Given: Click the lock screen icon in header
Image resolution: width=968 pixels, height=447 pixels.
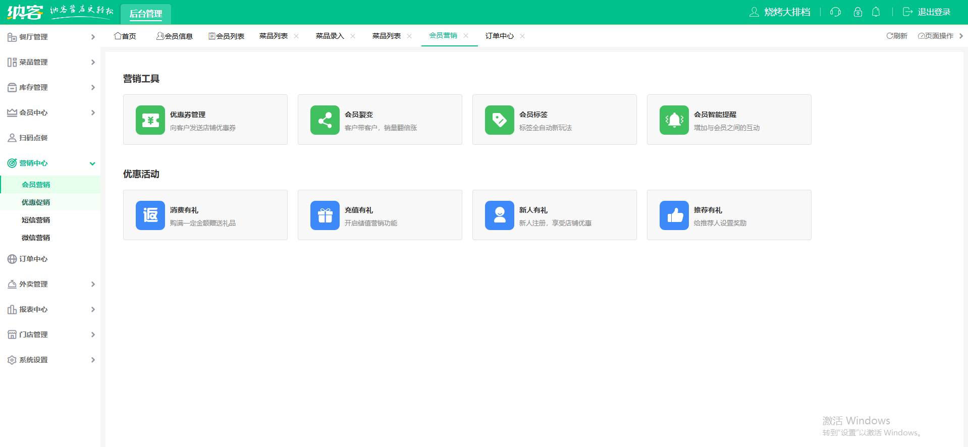Looking at the screenshot, I should pos(857,12).
